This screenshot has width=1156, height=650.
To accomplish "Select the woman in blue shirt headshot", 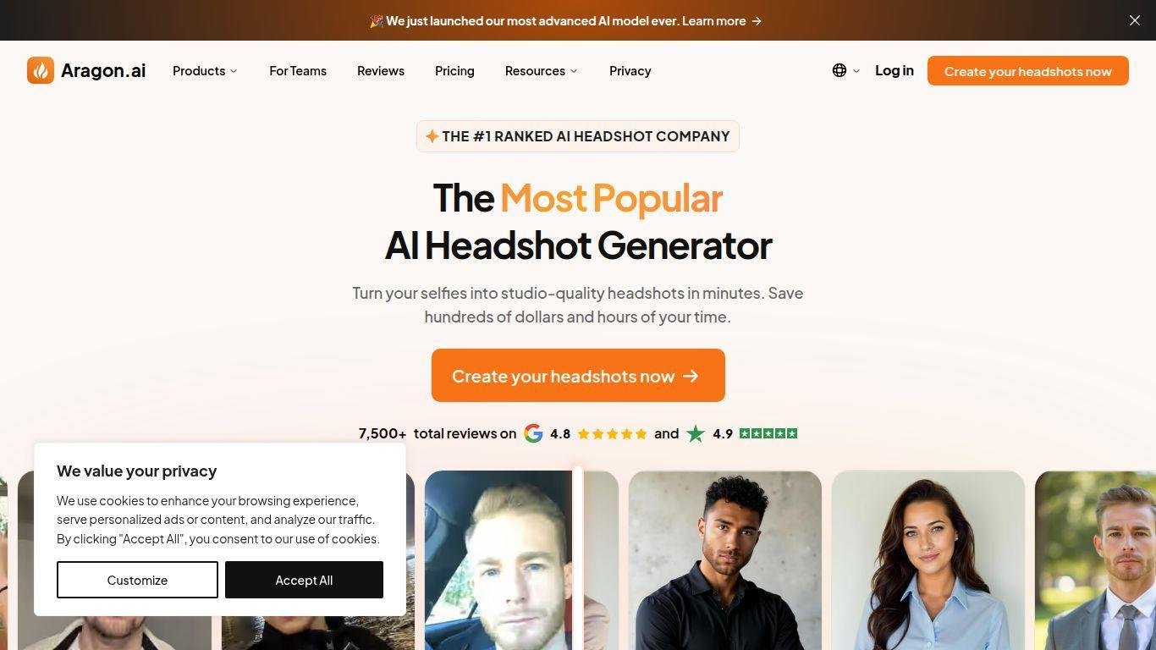I will [x=928, y=560].
